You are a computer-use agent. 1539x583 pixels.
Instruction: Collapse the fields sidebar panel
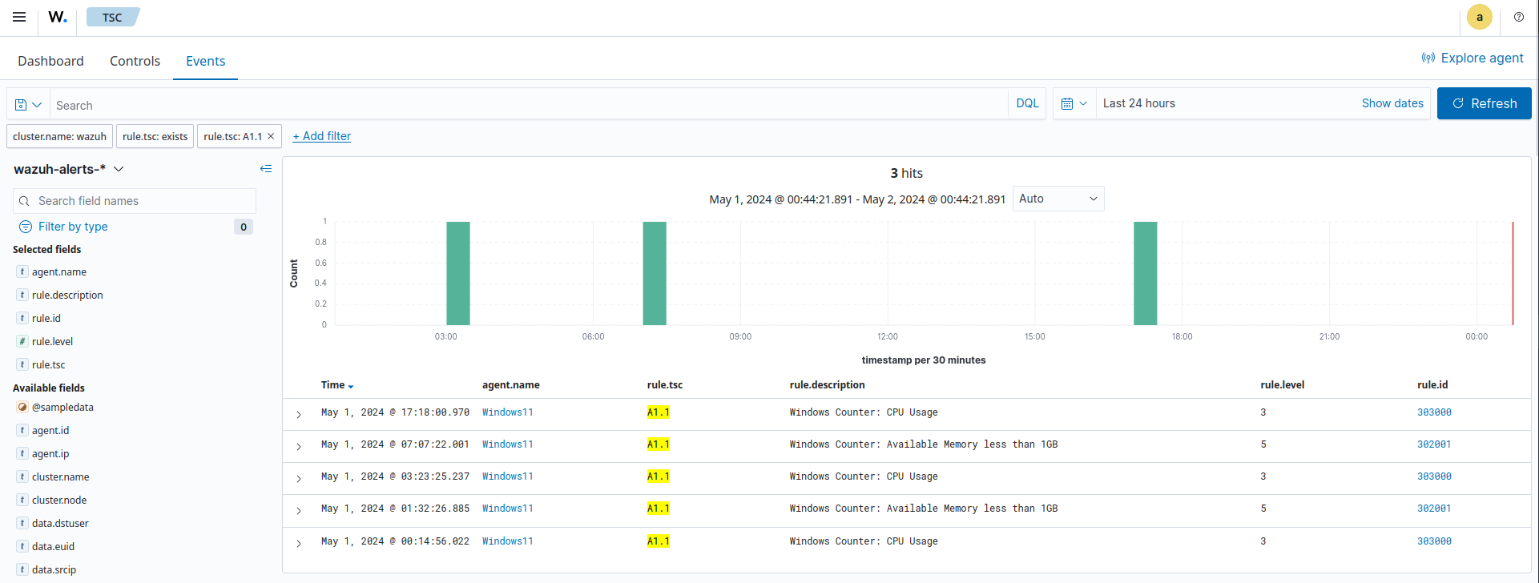click(x=266, y=169)
